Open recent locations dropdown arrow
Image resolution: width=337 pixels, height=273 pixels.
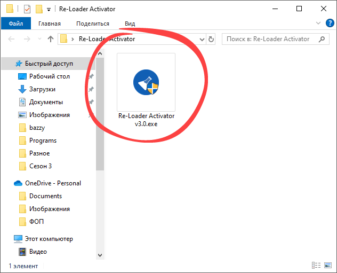coord(39,39)
